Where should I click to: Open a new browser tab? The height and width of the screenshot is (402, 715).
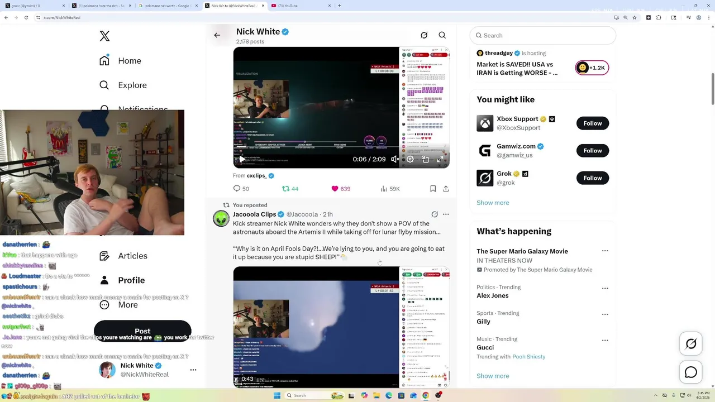tap(340, 6)
